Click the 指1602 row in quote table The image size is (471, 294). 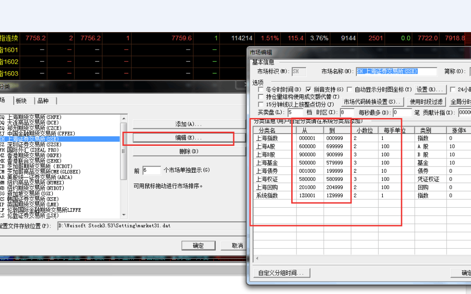[123, 61]
